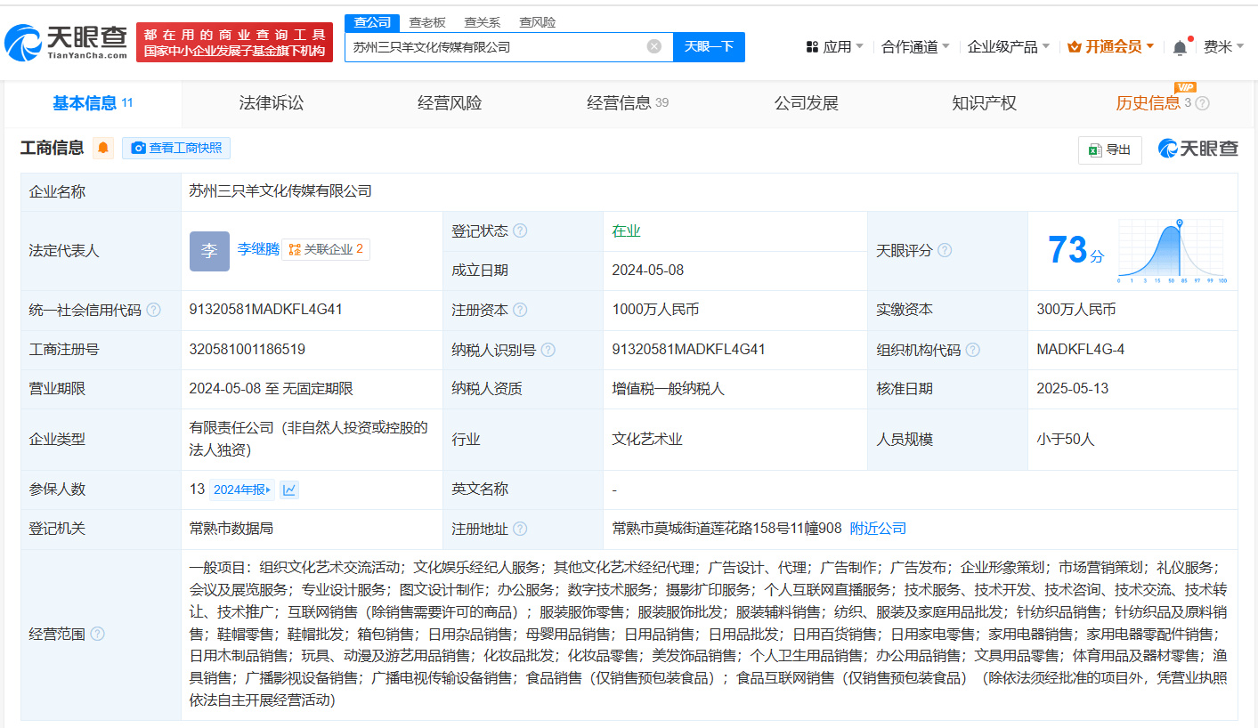The width and height of the screenshot is (1258, 728).
Task: Click the TianYanCha logo
Action: (67, 41)
